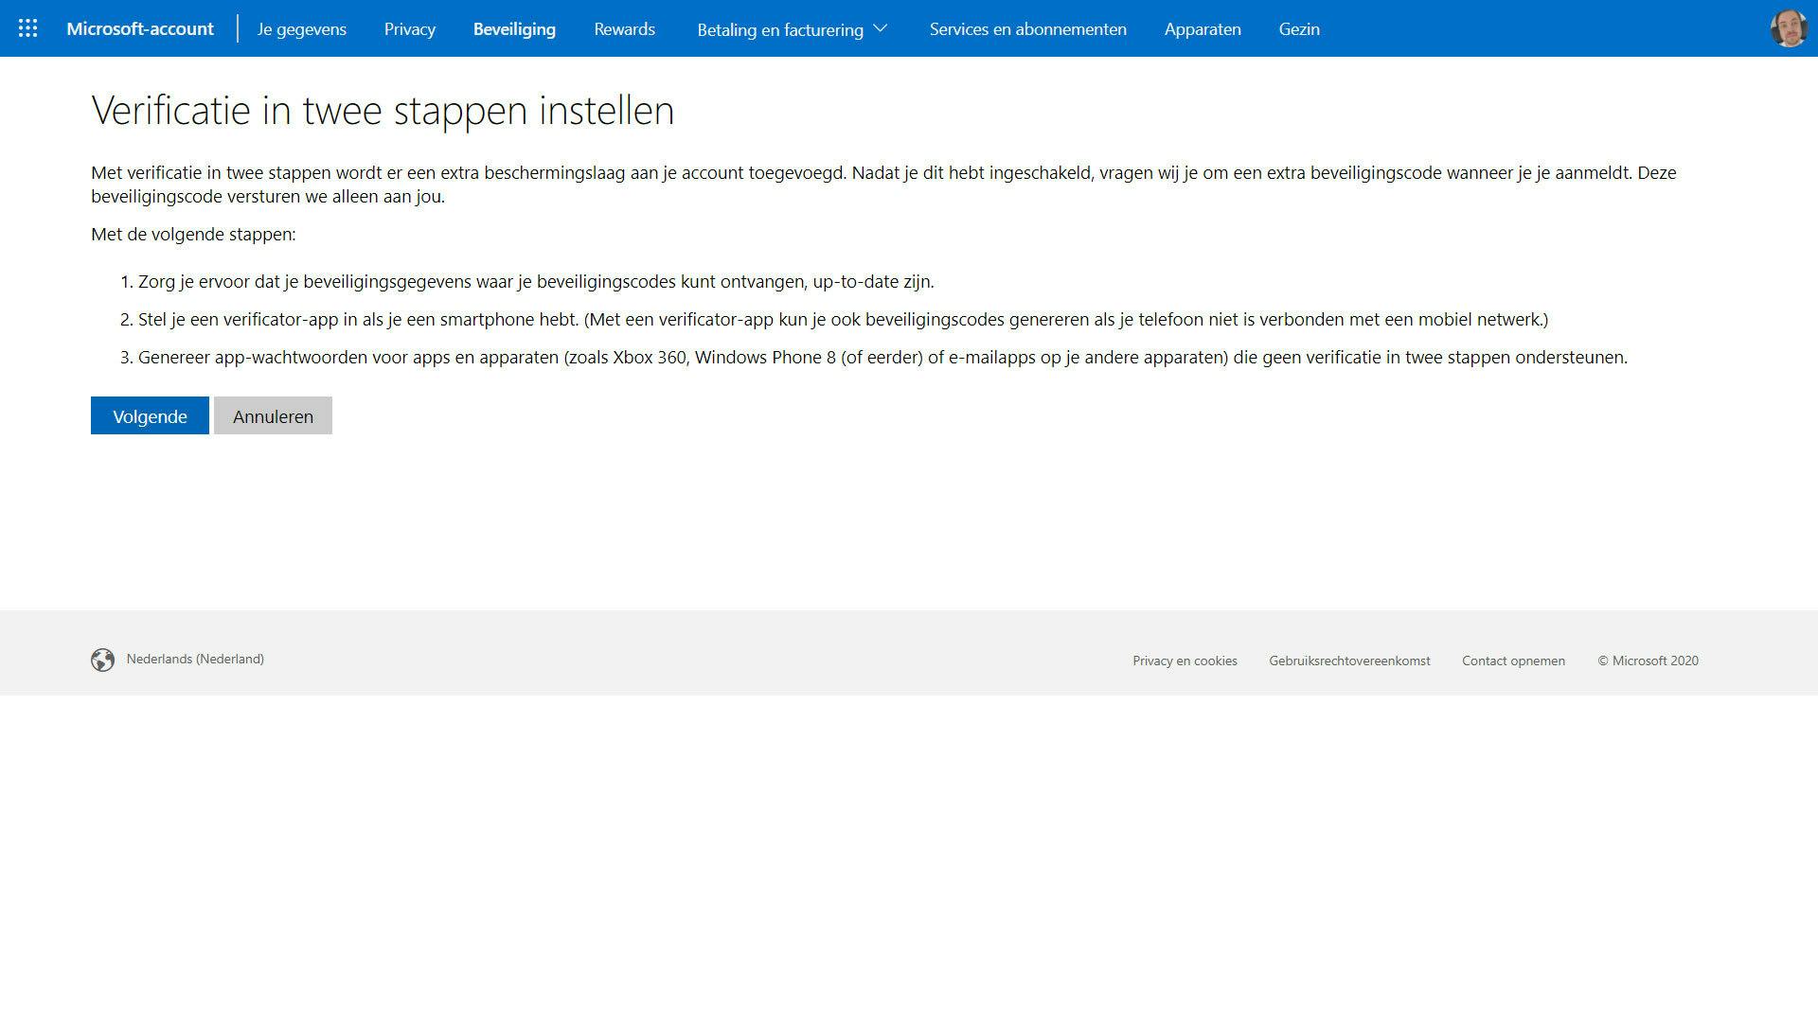
Task: Select the Beveiliging tab
Action: coord(514,29)
